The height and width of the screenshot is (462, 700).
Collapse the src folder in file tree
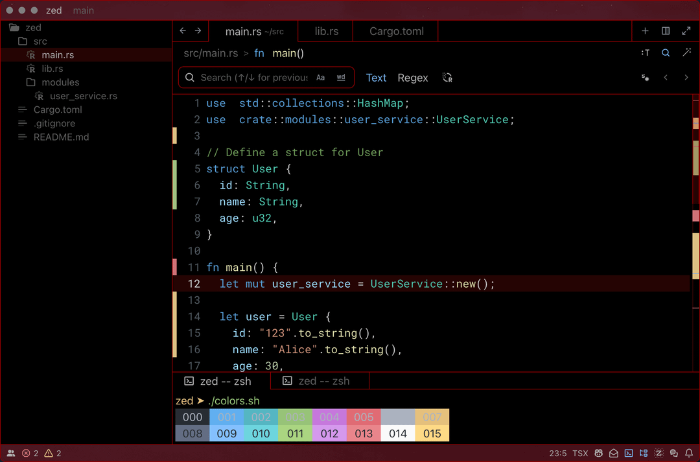tap(40, 41)
